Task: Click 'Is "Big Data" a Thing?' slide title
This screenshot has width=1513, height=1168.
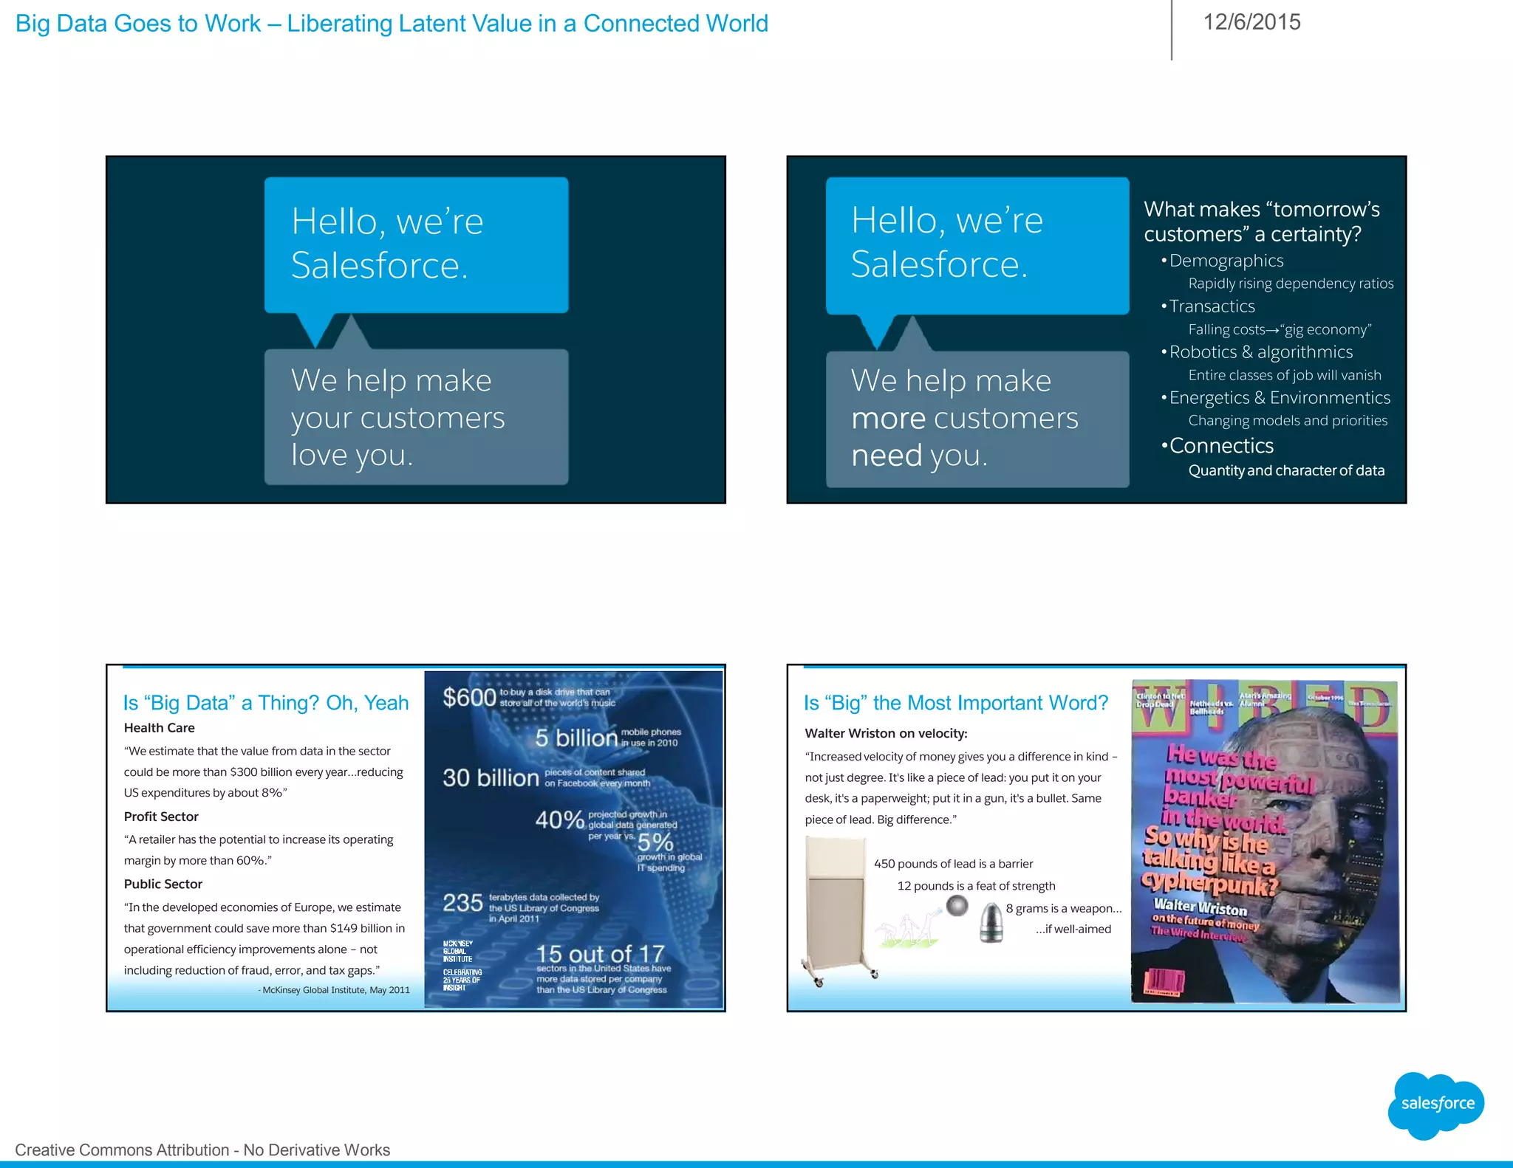Action: (x=266, y=702)
